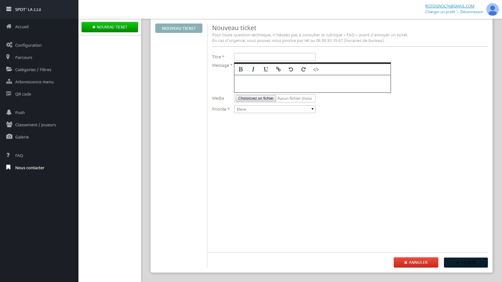The height and width of the screenshot is (282, 502).
Task: Click inside the Titre input field
Action: [x=275, y=57]
